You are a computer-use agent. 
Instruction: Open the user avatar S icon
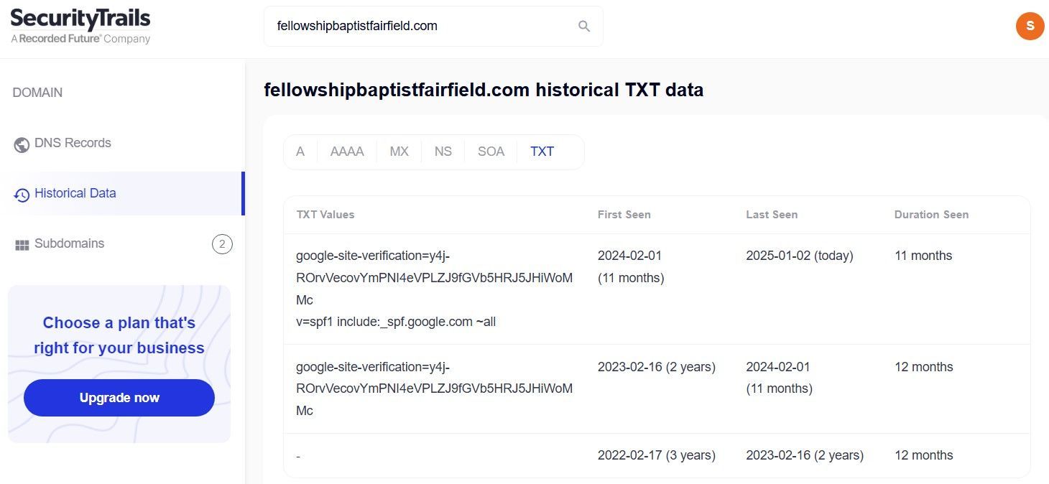1030,26
